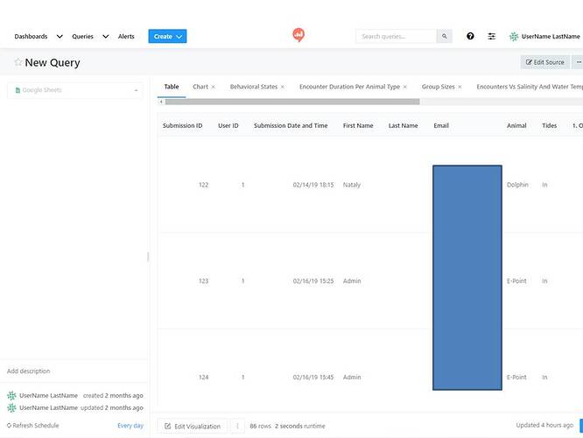This screenshot has height=438, width=583.
Task: Sort by Animal column header
Action: (516, 126)
